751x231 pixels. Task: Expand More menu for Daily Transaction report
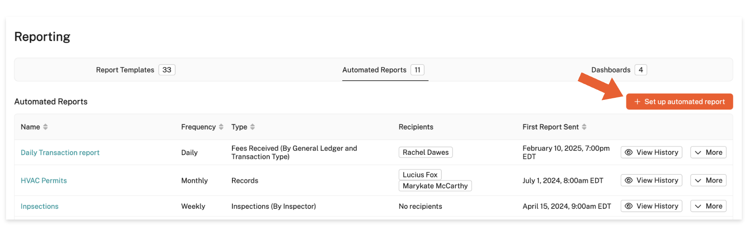point(708,152)
